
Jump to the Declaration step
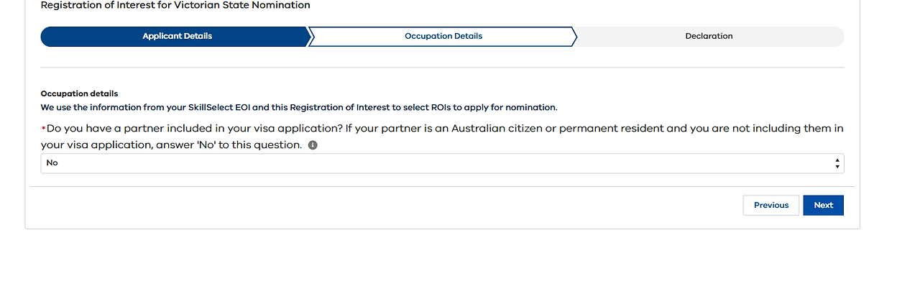click(x=709, y=37)
